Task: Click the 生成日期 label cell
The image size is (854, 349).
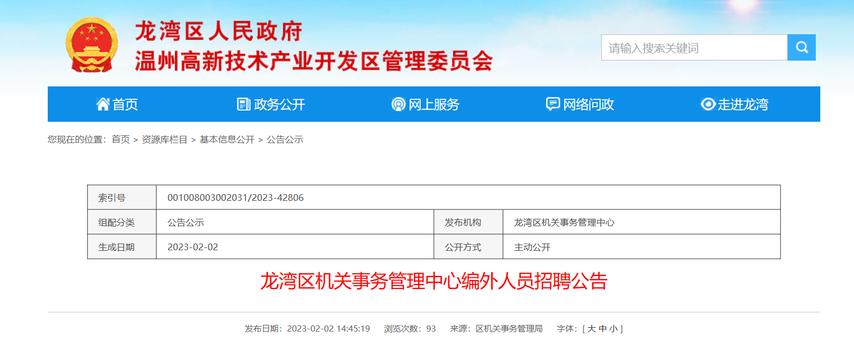Action: tap(122, 247)
